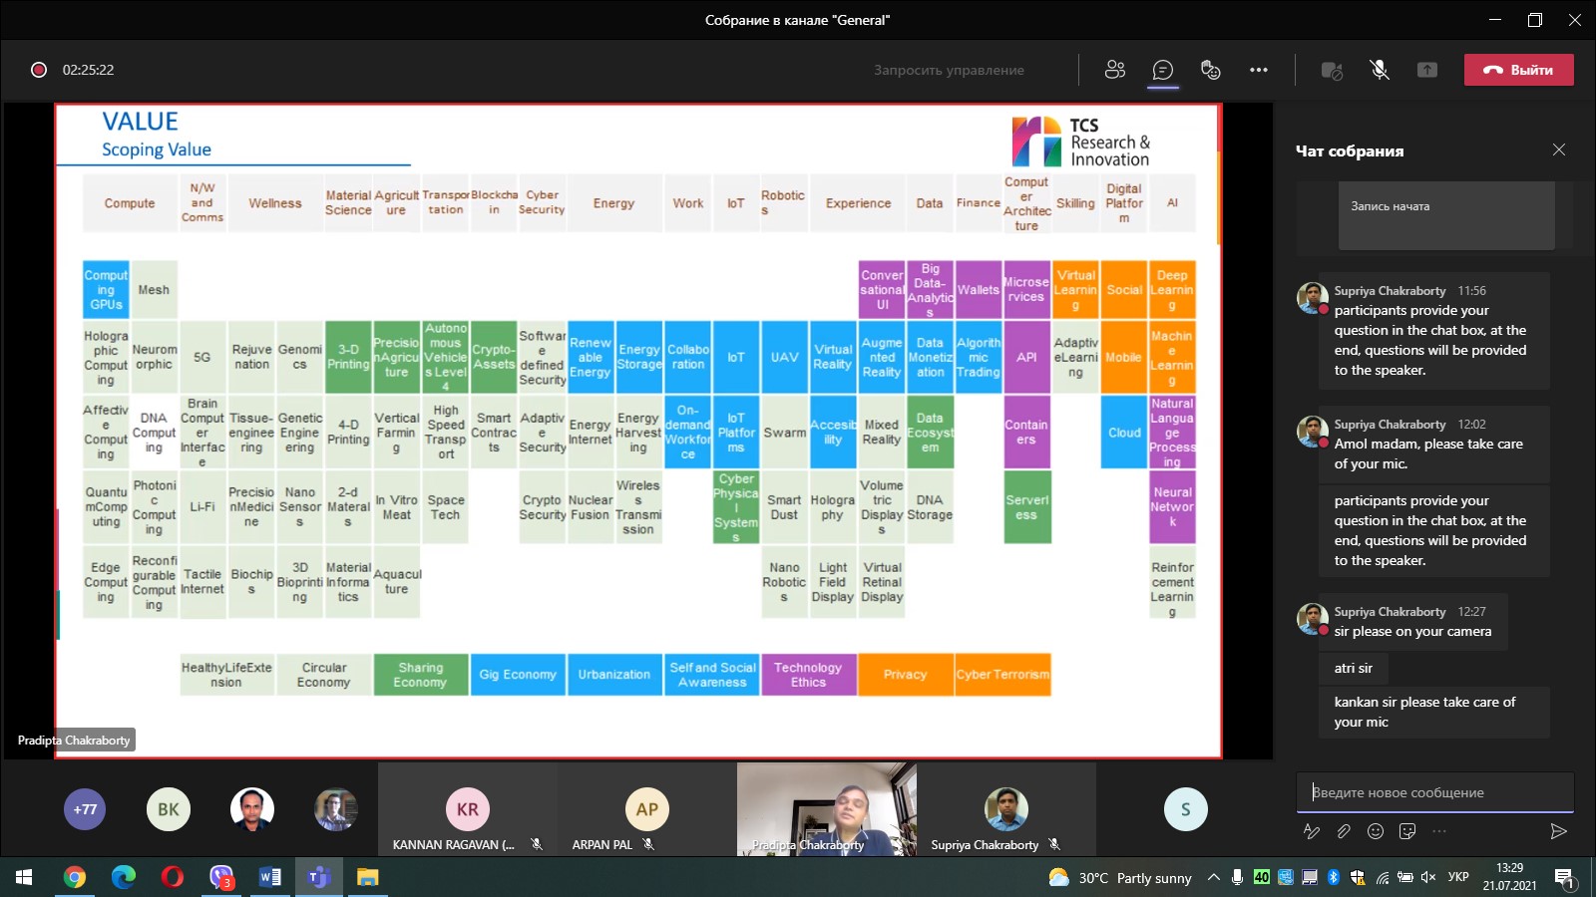The image size is (1596, 897).
Task: Click the Gig Economy cell on the slide
Action: click(x=518, y=675)
